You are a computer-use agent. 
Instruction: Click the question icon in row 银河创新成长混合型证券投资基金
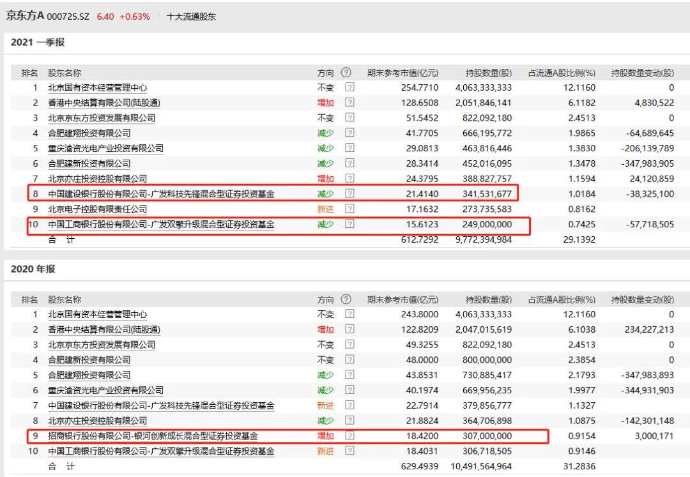pos(350,435)
